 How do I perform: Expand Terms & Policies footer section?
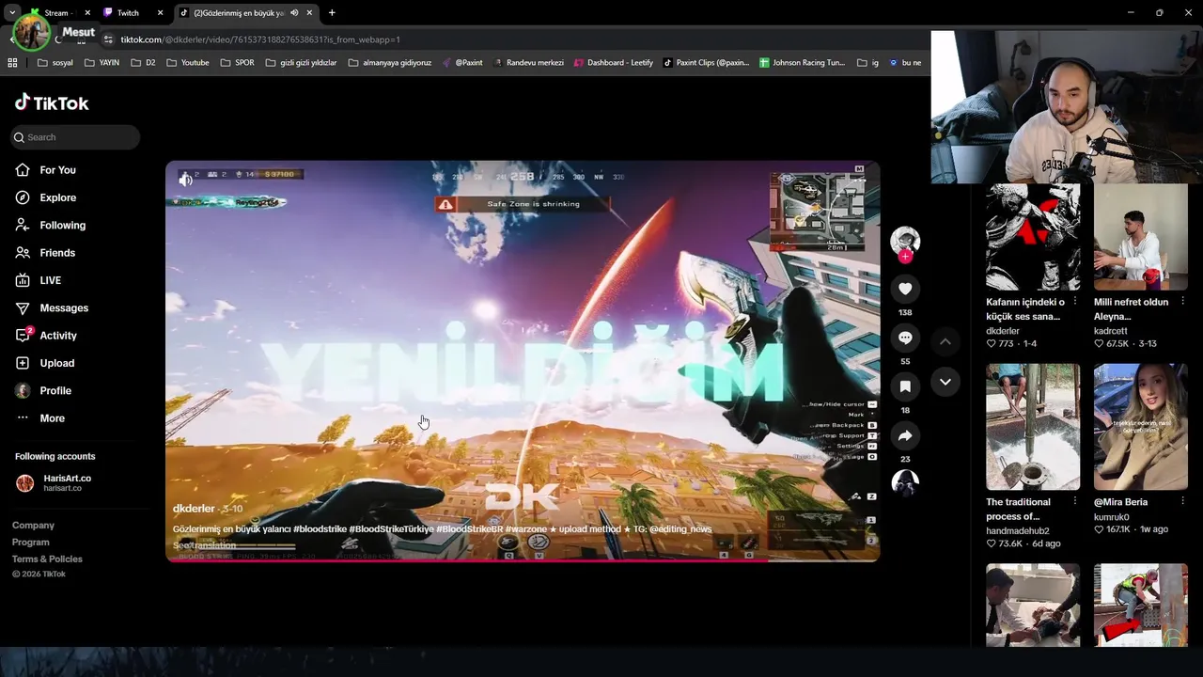[x=47, y=559]
